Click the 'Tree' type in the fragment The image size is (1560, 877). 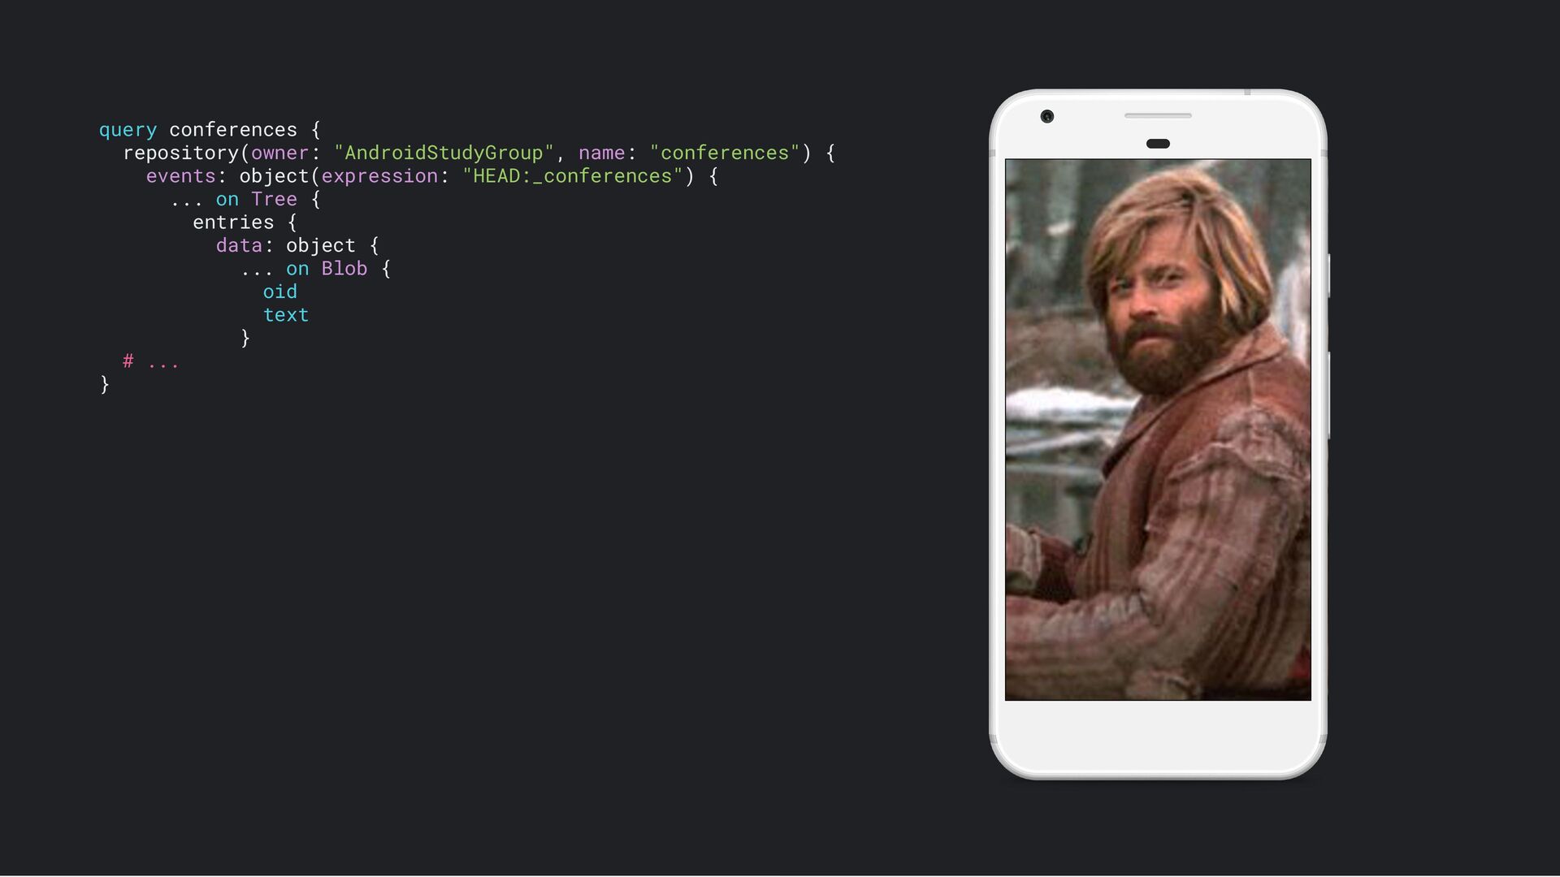point(274,199)
